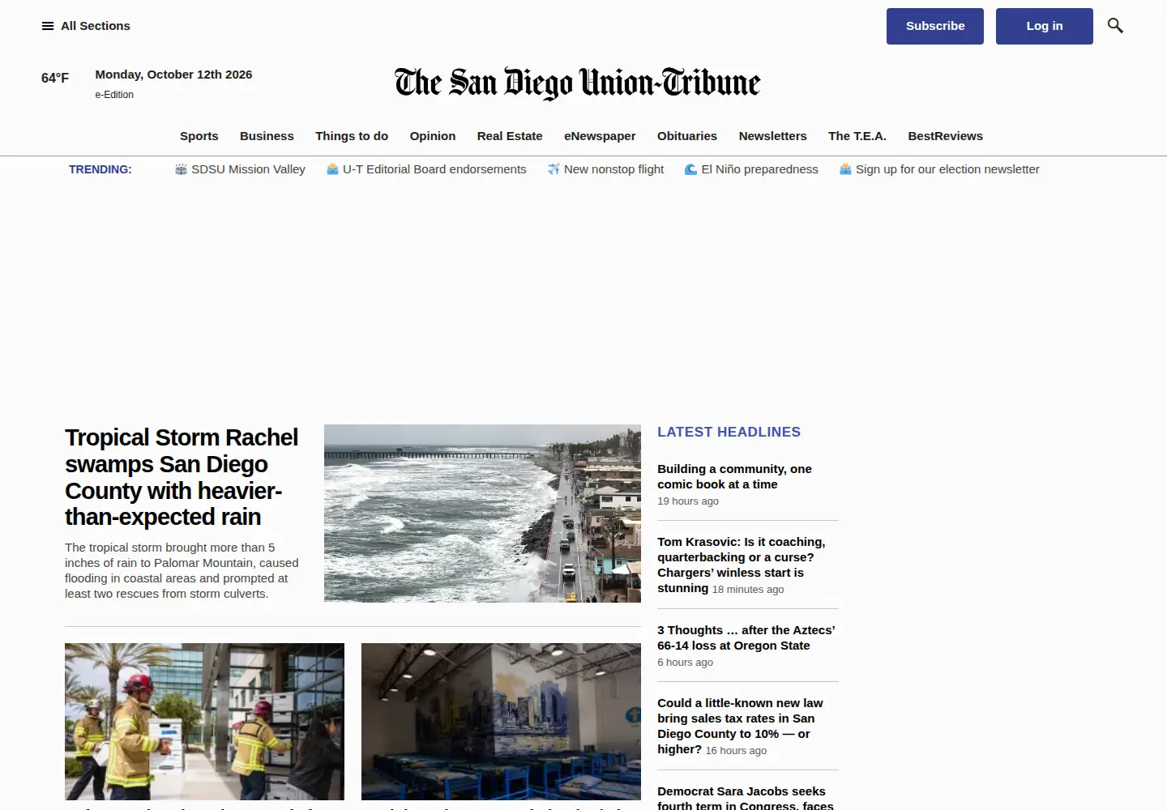Open Tropical Storm Rachel headline article

[x=182, y=477]
